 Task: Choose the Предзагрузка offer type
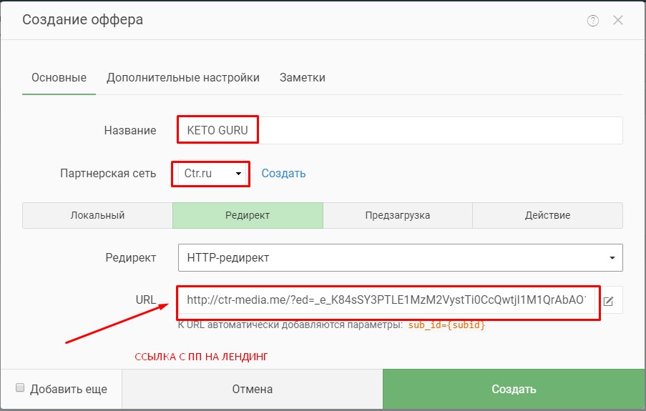(x=398, y=215)
